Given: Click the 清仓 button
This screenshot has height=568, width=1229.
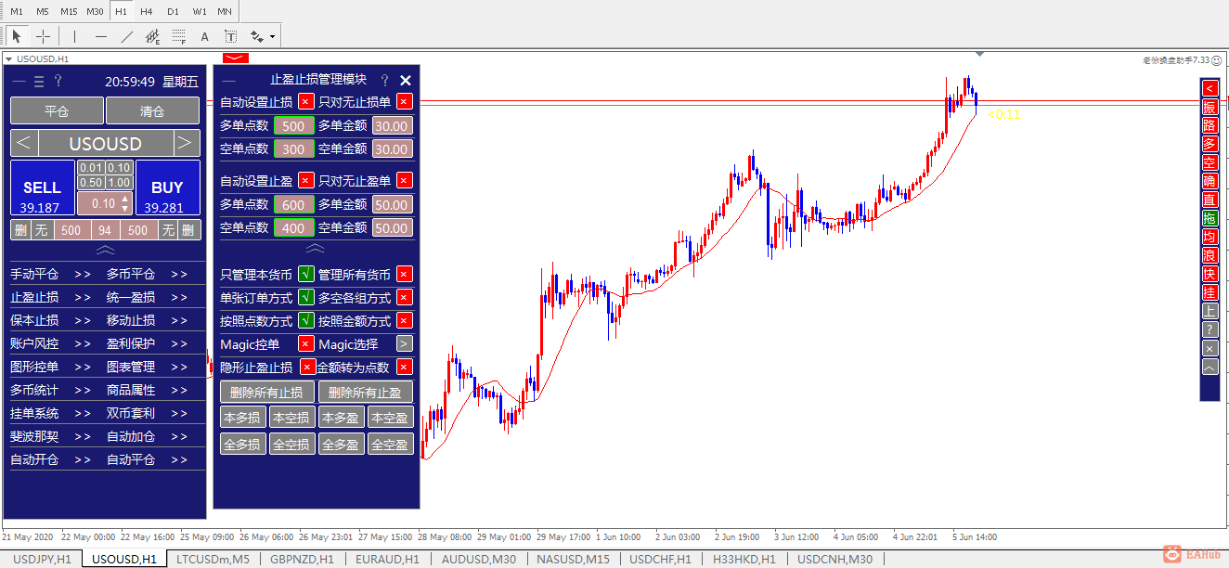Looking at the screenshot, I should click(x=152, y=110).
